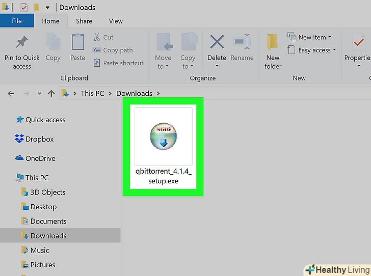Click the This PC computer icon in sidebar
The width and height of the screenshot is (371, 276).
click(20, 177)
